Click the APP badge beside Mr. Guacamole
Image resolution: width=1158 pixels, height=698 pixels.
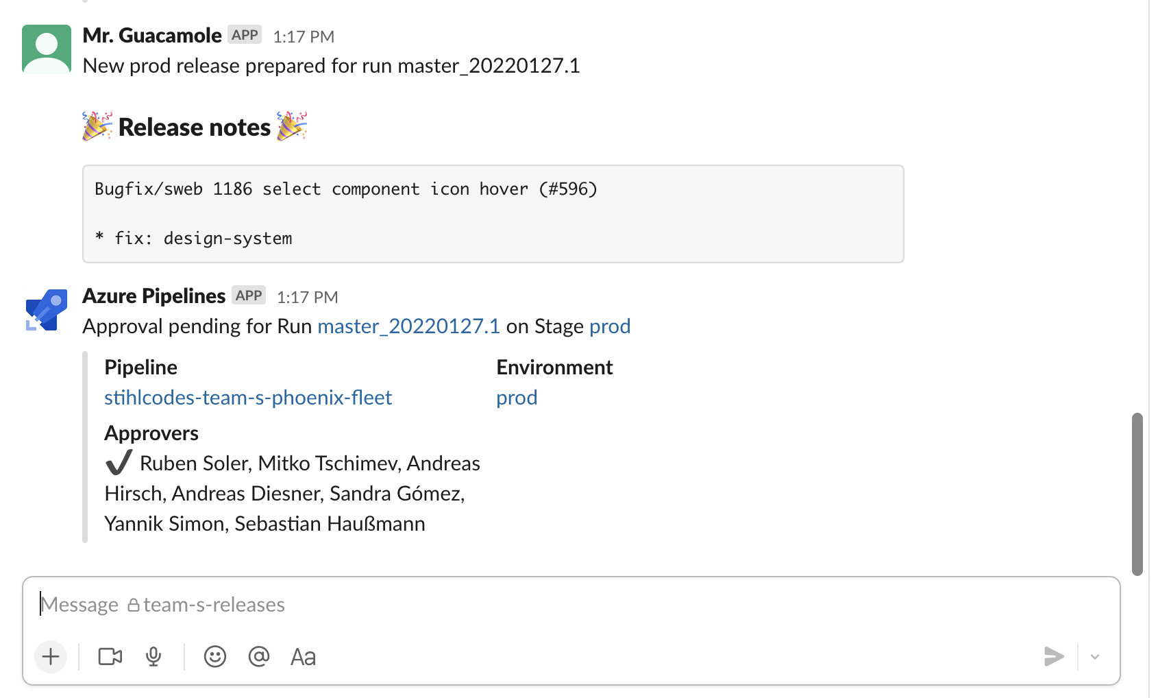point(245,35)
